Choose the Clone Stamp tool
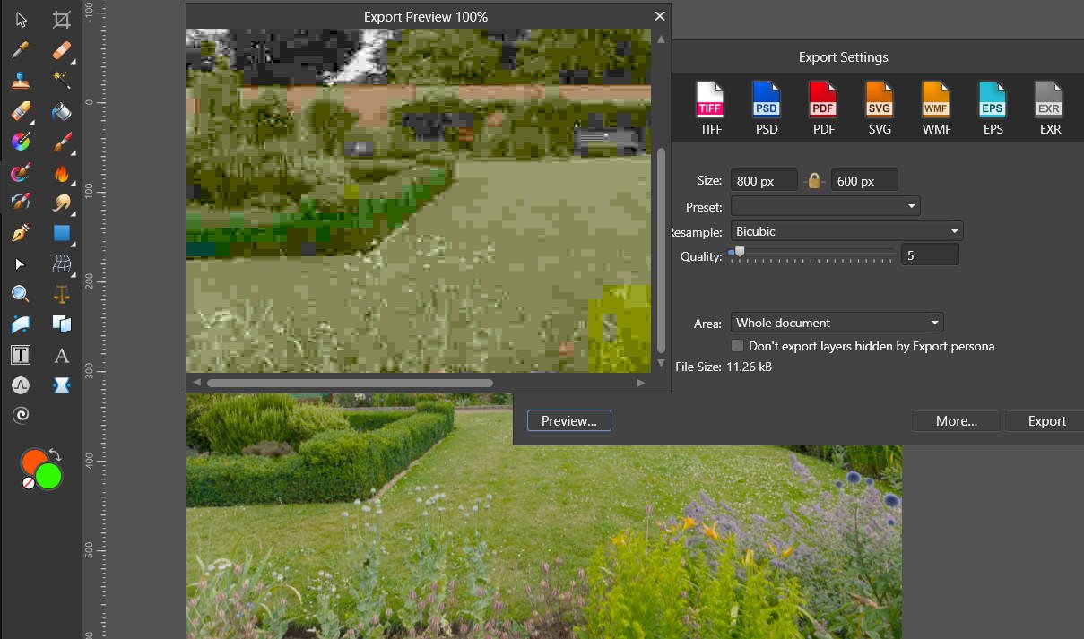 coord(21,81)
